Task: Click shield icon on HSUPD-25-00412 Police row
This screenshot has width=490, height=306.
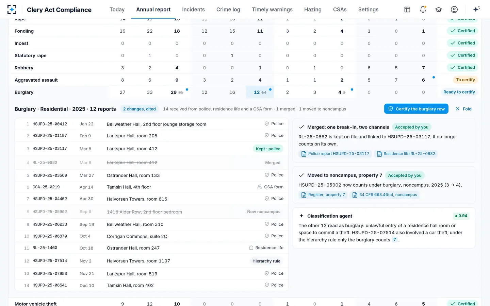Action: coord(267,124)
